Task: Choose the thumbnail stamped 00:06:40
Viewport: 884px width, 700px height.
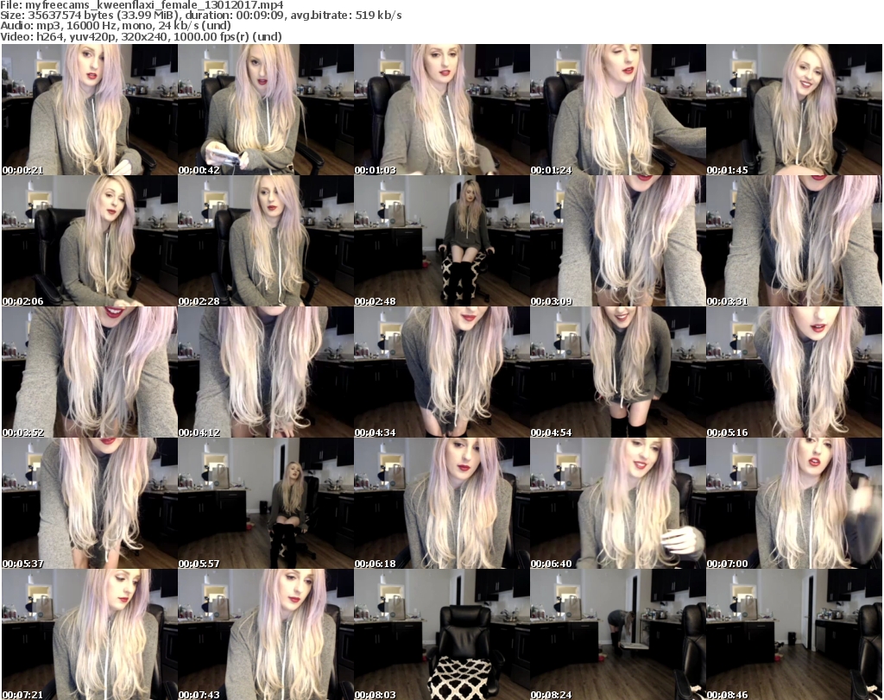Action: [x=618, y=503]
